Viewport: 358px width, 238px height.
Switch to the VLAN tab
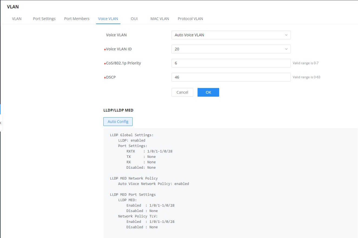17,19
